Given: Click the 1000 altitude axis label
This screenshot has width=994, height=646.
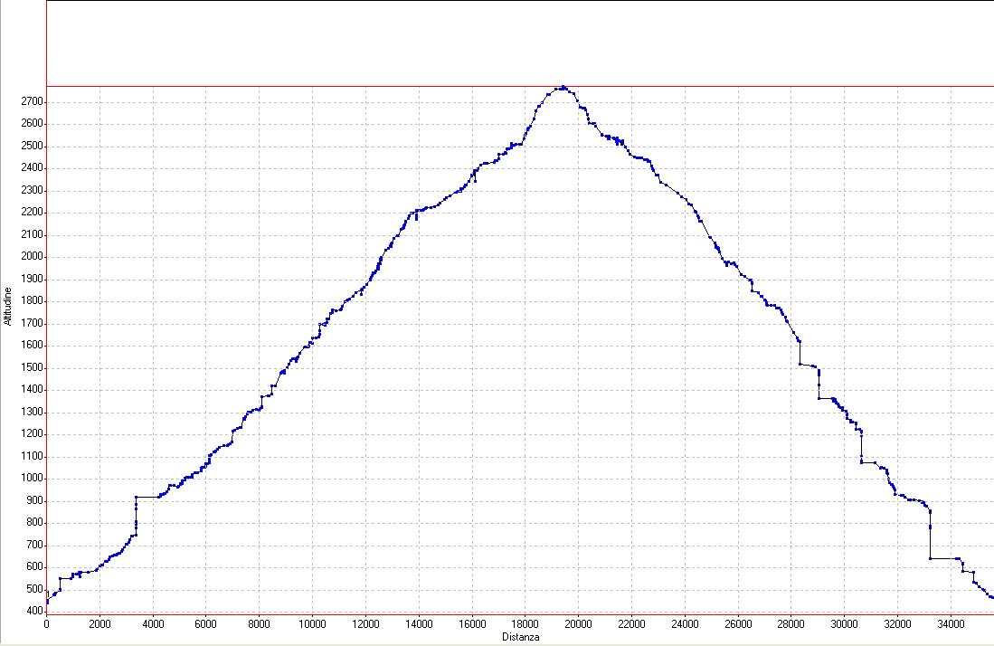Looking at the screenshot, I should coord(32,479).
